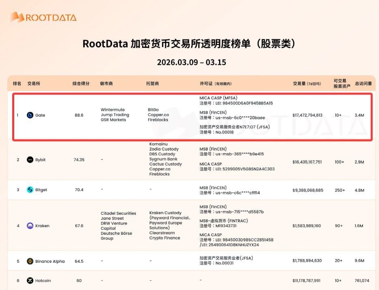Select the 综合得分 column header
Screen dimensions: 379x290
[x=81, y=84]
